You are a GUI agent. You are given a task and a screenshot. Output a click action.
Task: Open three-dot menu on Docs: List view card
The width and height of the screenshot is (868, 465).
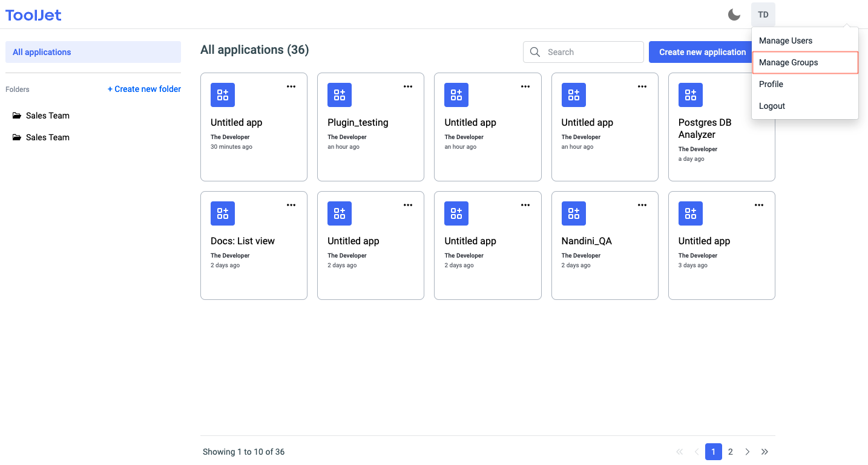tap(291, 205)
